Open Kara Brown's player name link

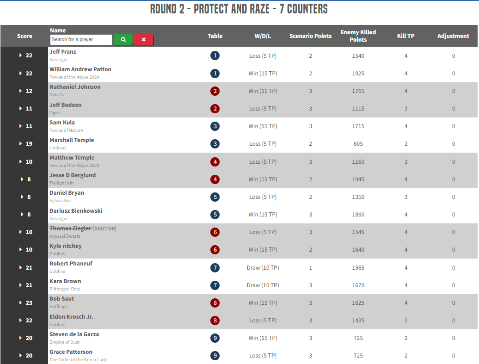65,281
